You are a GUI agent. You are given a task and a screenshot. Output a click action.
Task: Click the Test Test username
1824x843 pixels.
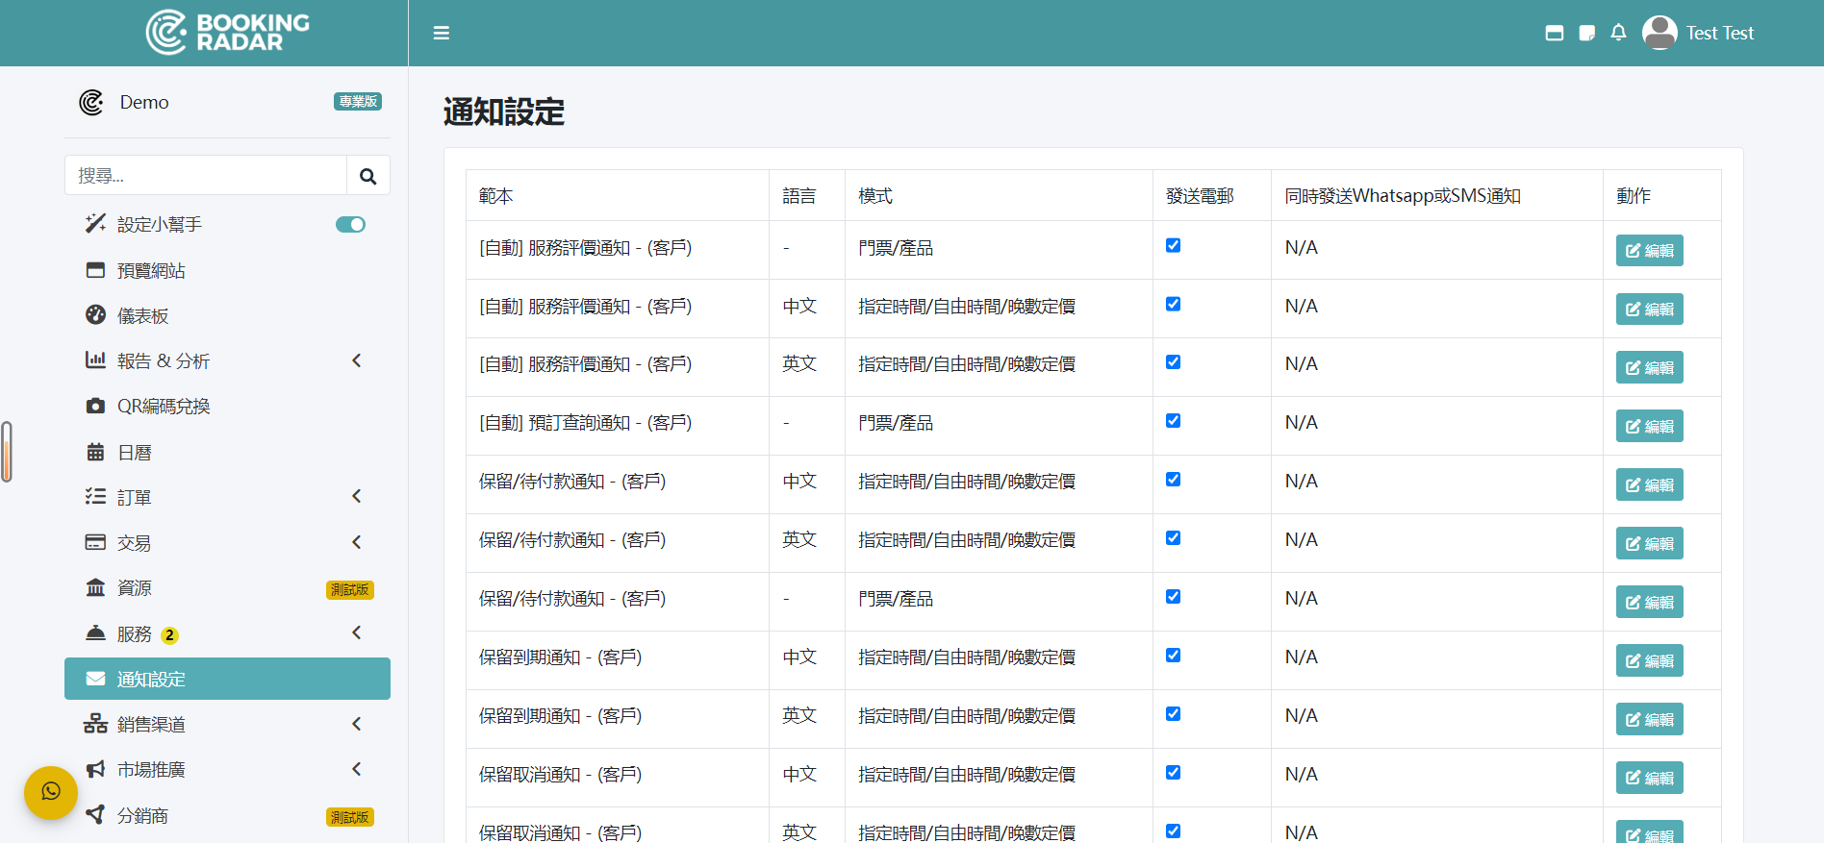click(1720, 33)
